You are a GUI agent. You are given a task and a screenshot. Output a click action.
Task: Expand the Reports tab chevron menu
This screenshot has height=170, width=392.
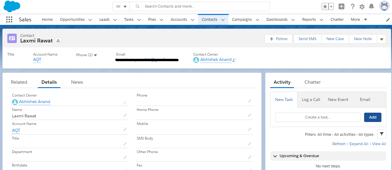[x=322, y=20]
